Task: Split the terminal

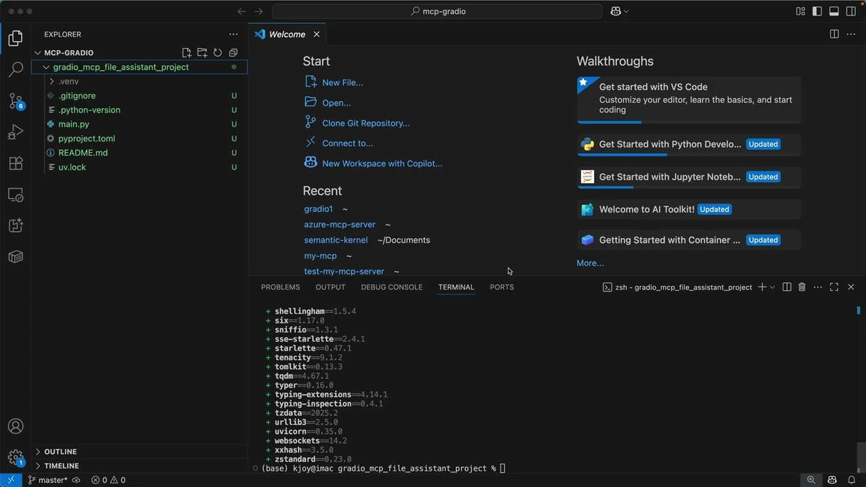Action: tap(787, 287)
